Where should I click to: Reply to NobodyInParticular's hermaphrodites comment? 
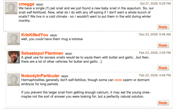pyautogui.click(x=163, y=103)
